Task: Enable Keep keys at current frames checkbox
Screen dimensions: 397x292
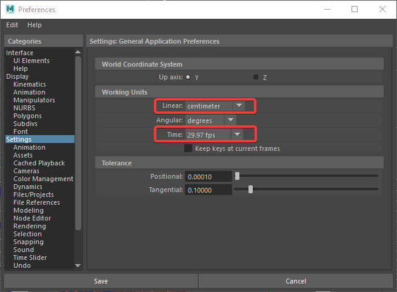Action: point(188,148)
